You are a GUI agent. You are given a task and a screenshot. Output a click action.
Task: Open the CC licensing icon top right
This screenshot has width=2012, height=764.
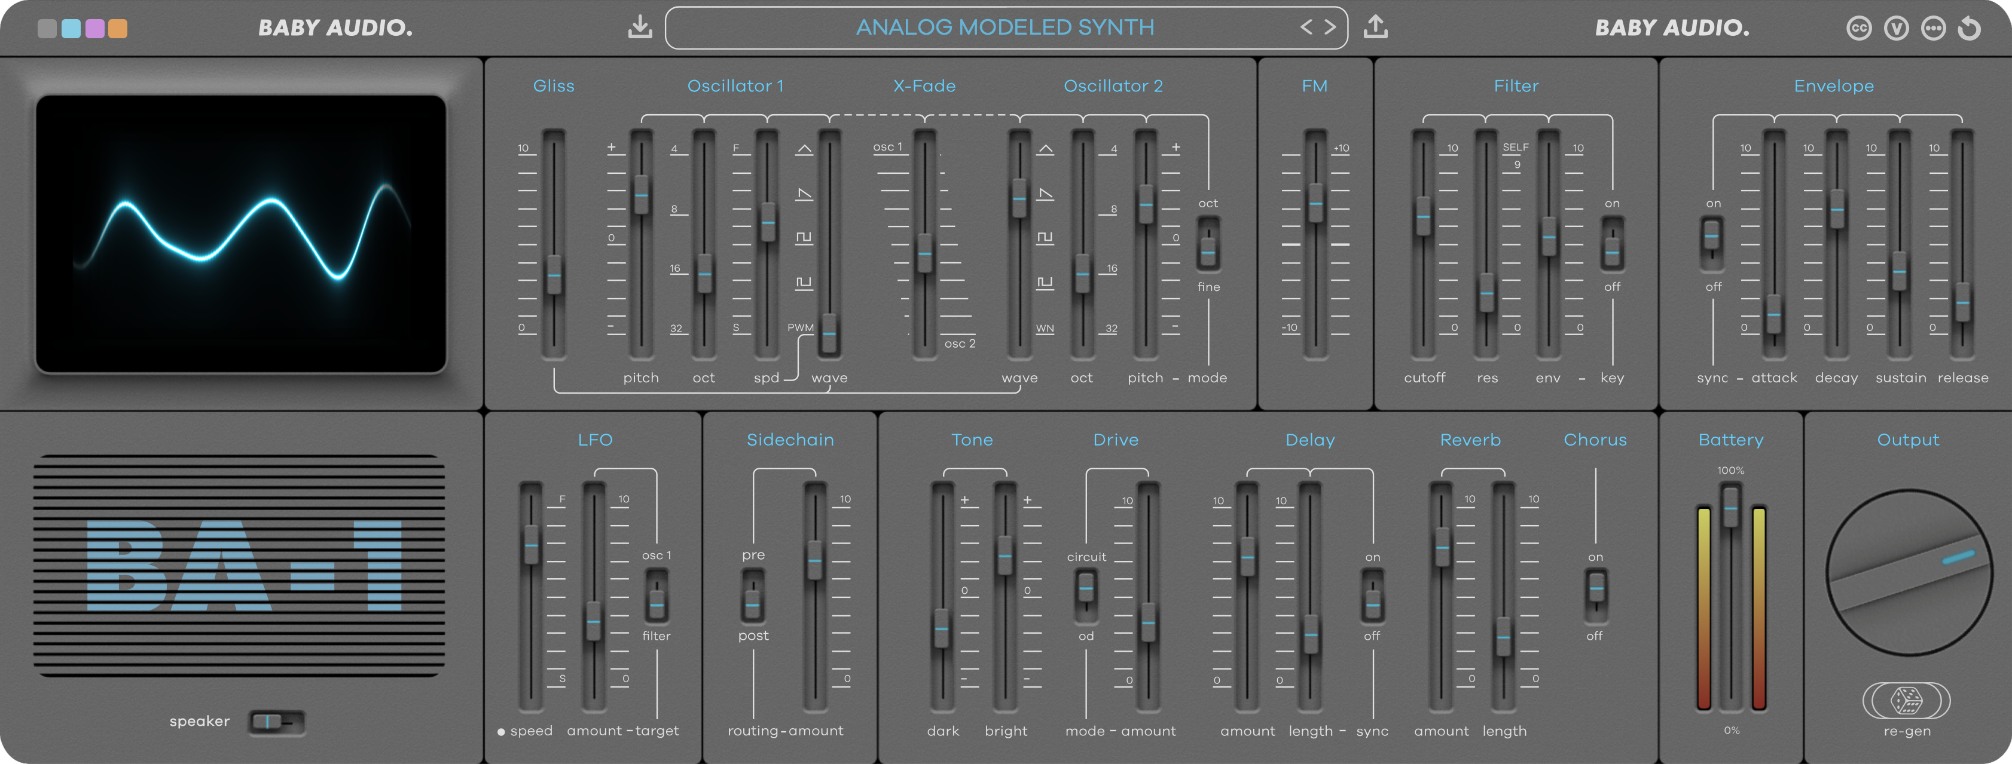coord(1860,27)
